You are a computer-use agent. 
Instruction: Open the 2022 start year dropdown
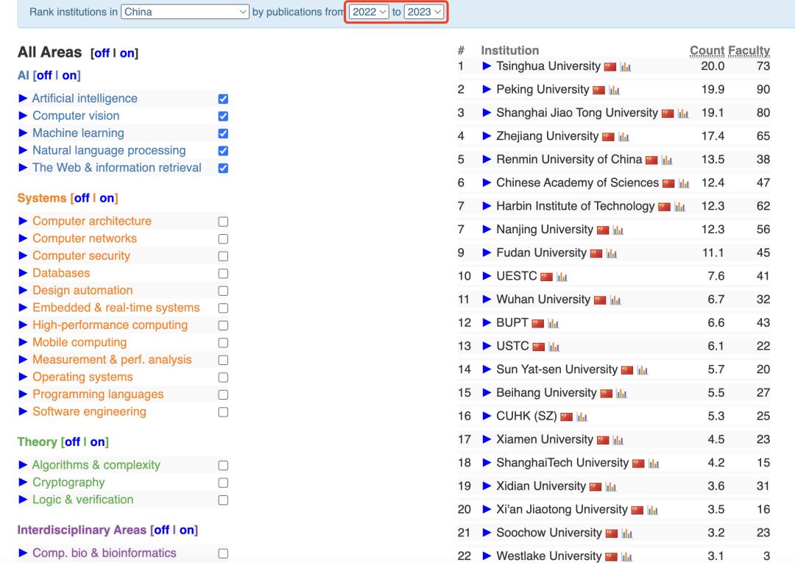click(x=369, y=12)
